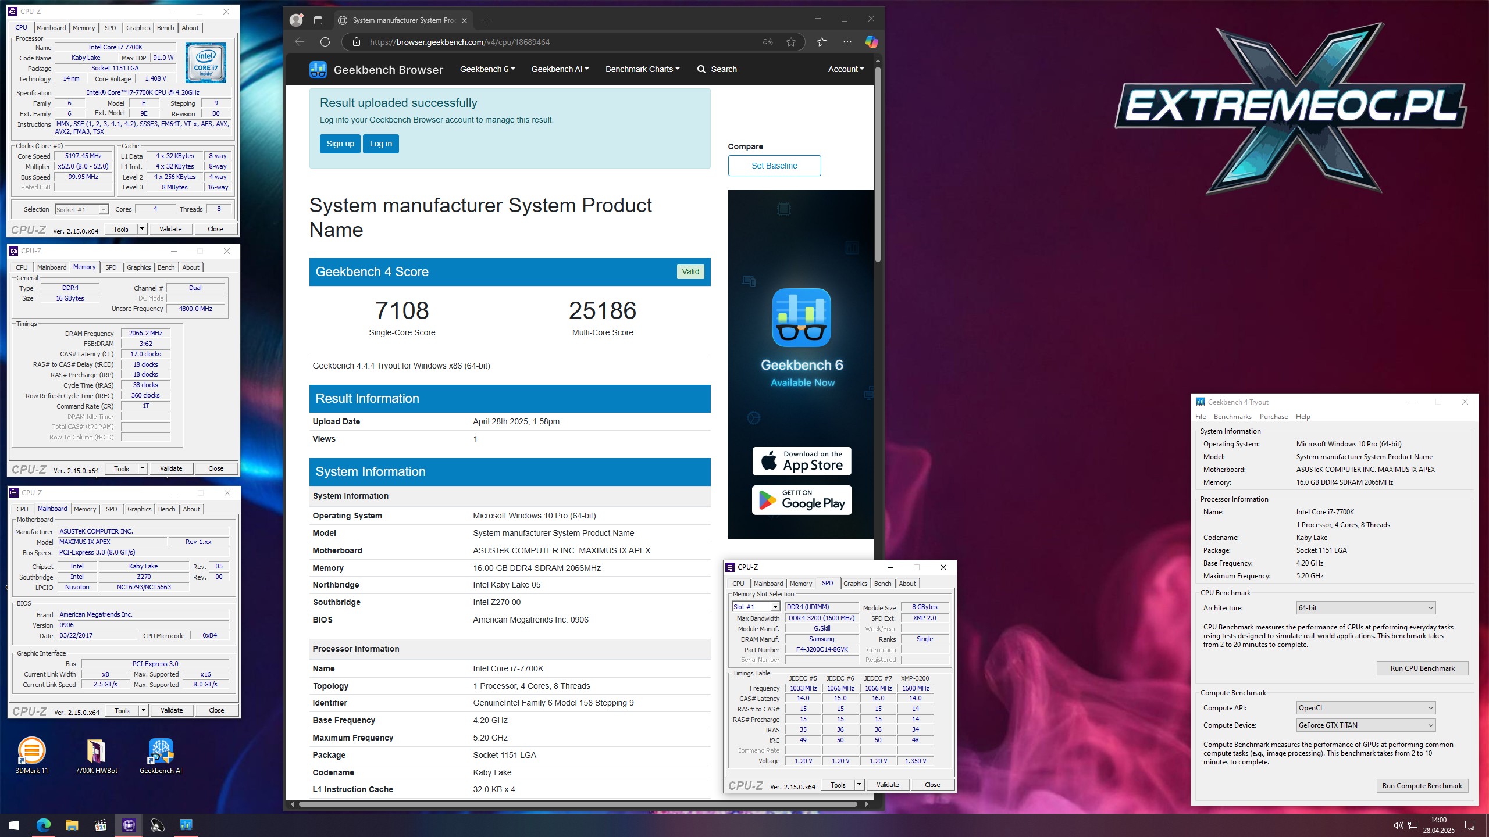Click the browser horizontal scrollbar
Image resolution: width=1489 pixels, height=837 pixels.
(578, 804)
